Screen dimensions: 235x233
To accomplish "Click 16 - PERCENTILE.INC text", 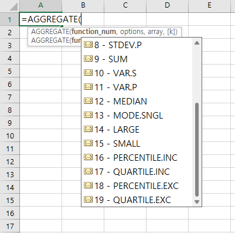I will (136, 158).
